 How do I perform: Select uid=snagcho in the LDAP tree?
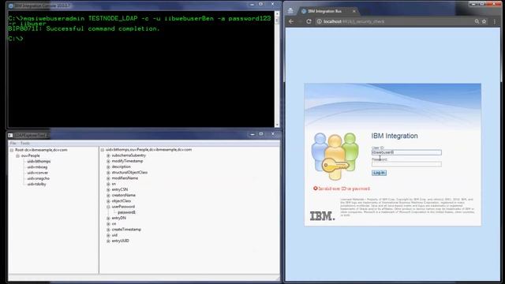click(x=39, y=178)
